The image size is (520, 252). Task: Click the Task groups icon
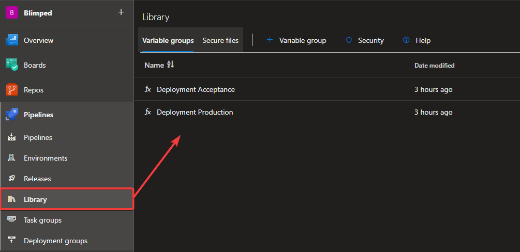(11, 220)
